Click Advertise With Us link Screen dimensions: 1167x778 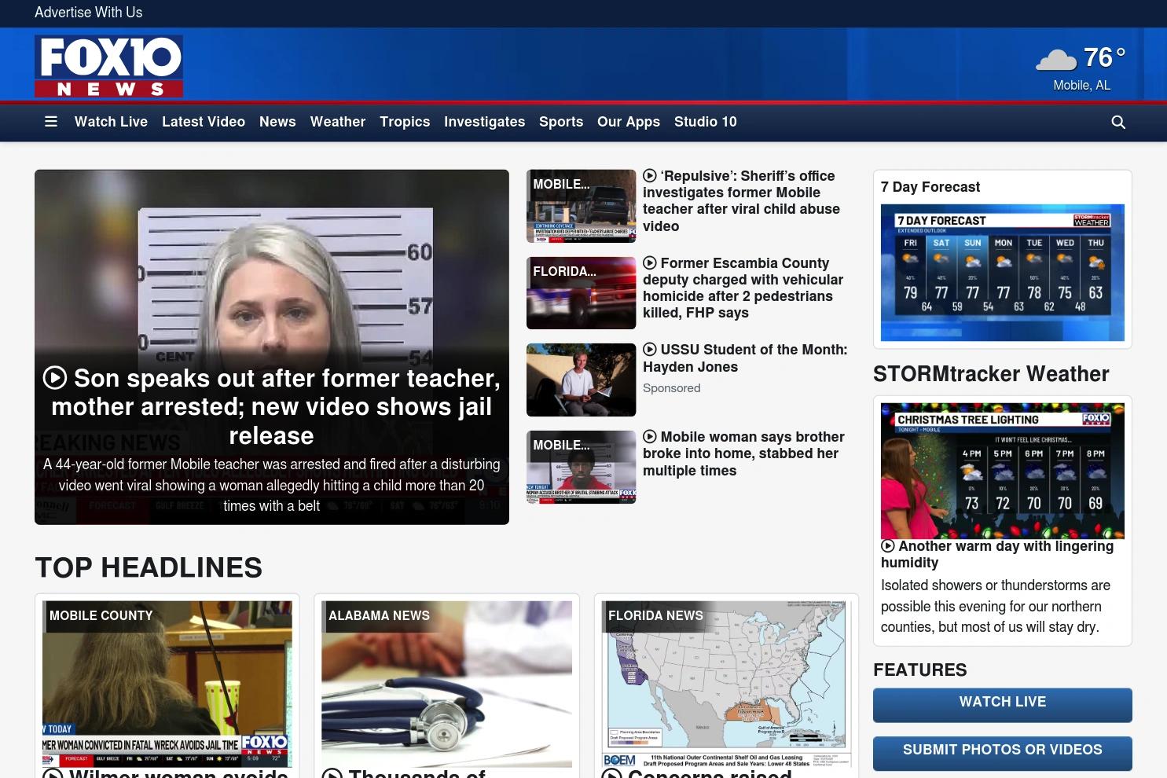(x=88, y=13)
